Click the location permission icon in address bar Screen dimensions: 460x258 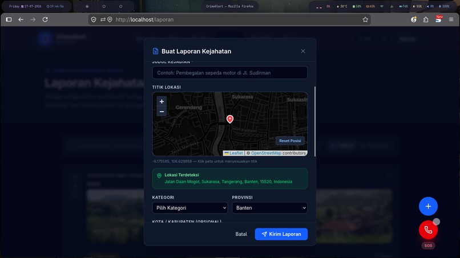[110, 19]
